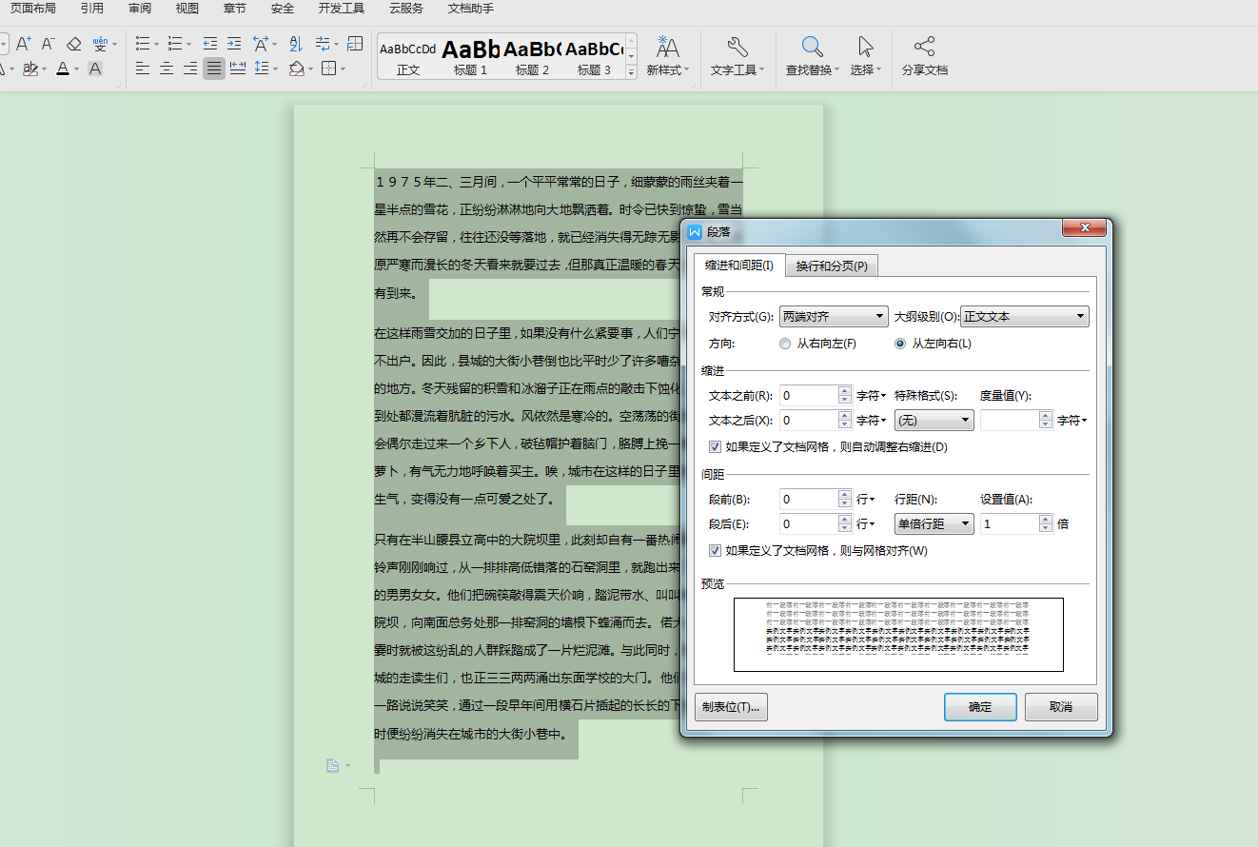Viewport: 1258px width, 847px height.
Task: Select justified alignment icon
Action: point(214,69)
